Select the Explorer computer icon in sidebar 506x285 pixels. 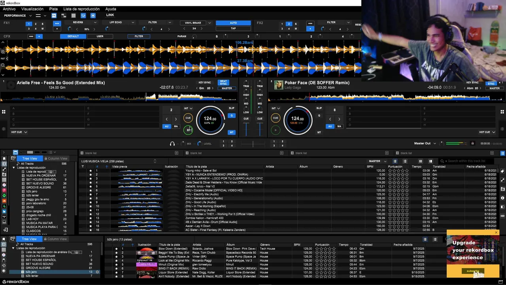[x=4, y=222]
